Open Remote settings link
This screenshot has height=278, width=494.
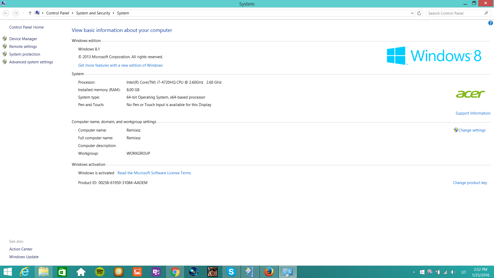click(x=23, y=47)
